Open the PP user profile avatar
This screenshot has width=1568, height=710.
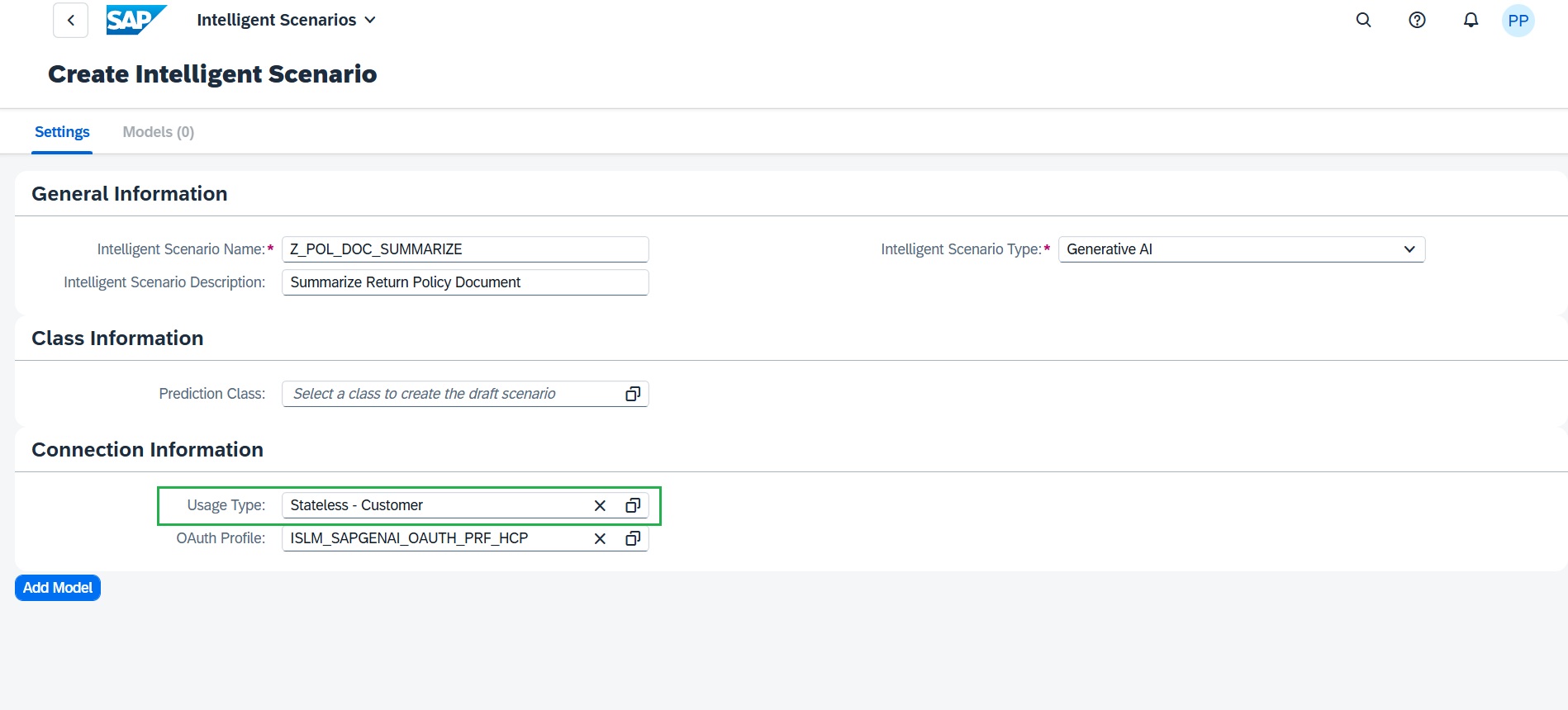[x=1518, y=21]
